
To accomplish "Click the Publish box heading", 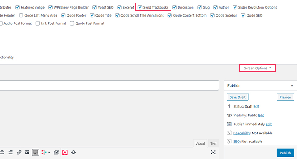I will tap(233, 85).
